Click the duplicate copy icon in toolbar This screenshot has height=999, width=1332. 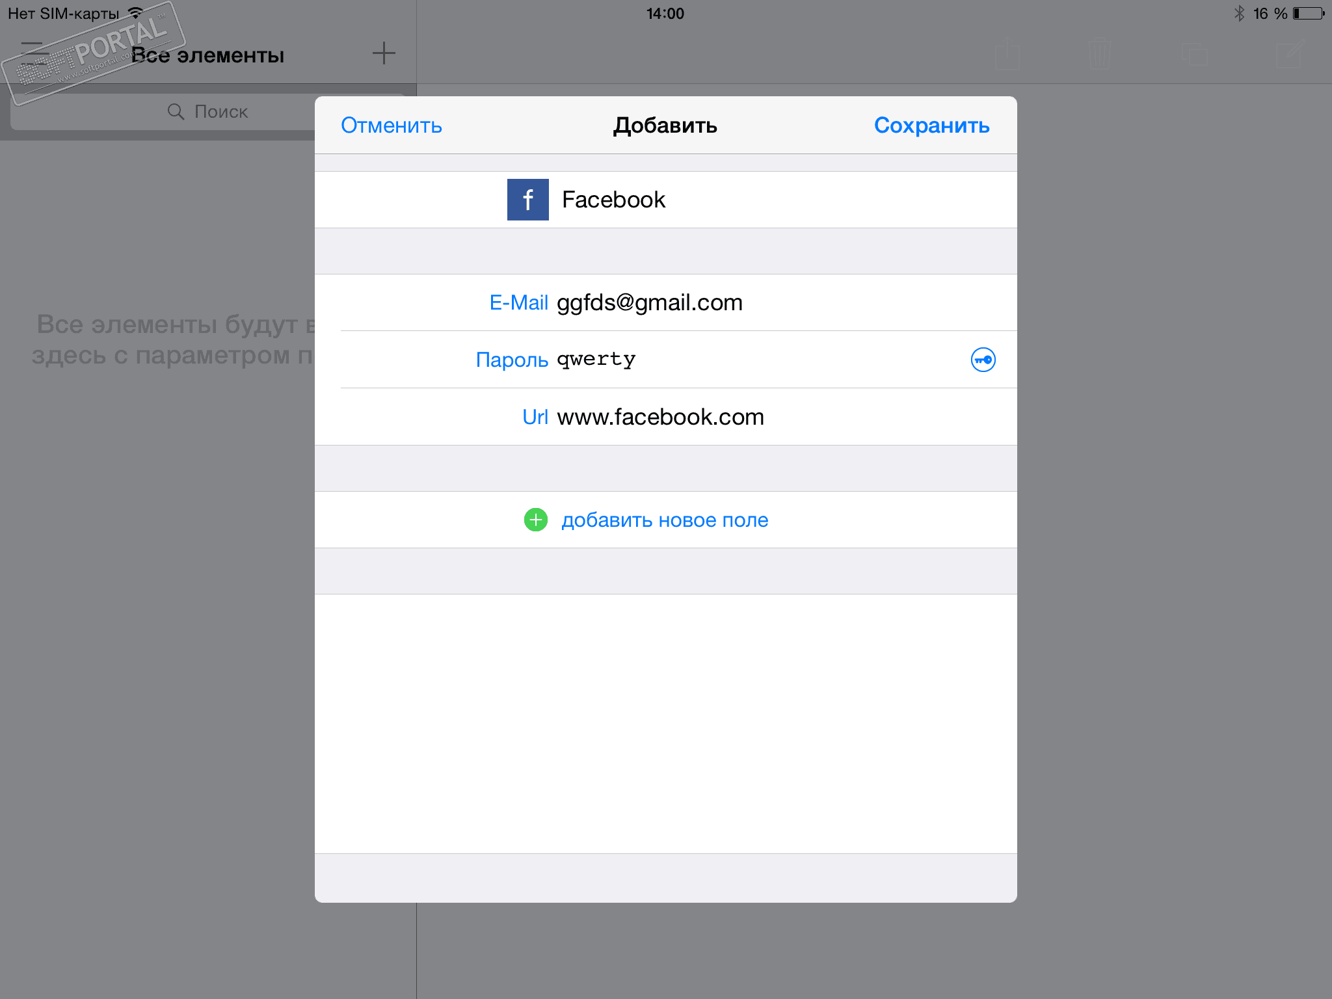coord(1195,54)
